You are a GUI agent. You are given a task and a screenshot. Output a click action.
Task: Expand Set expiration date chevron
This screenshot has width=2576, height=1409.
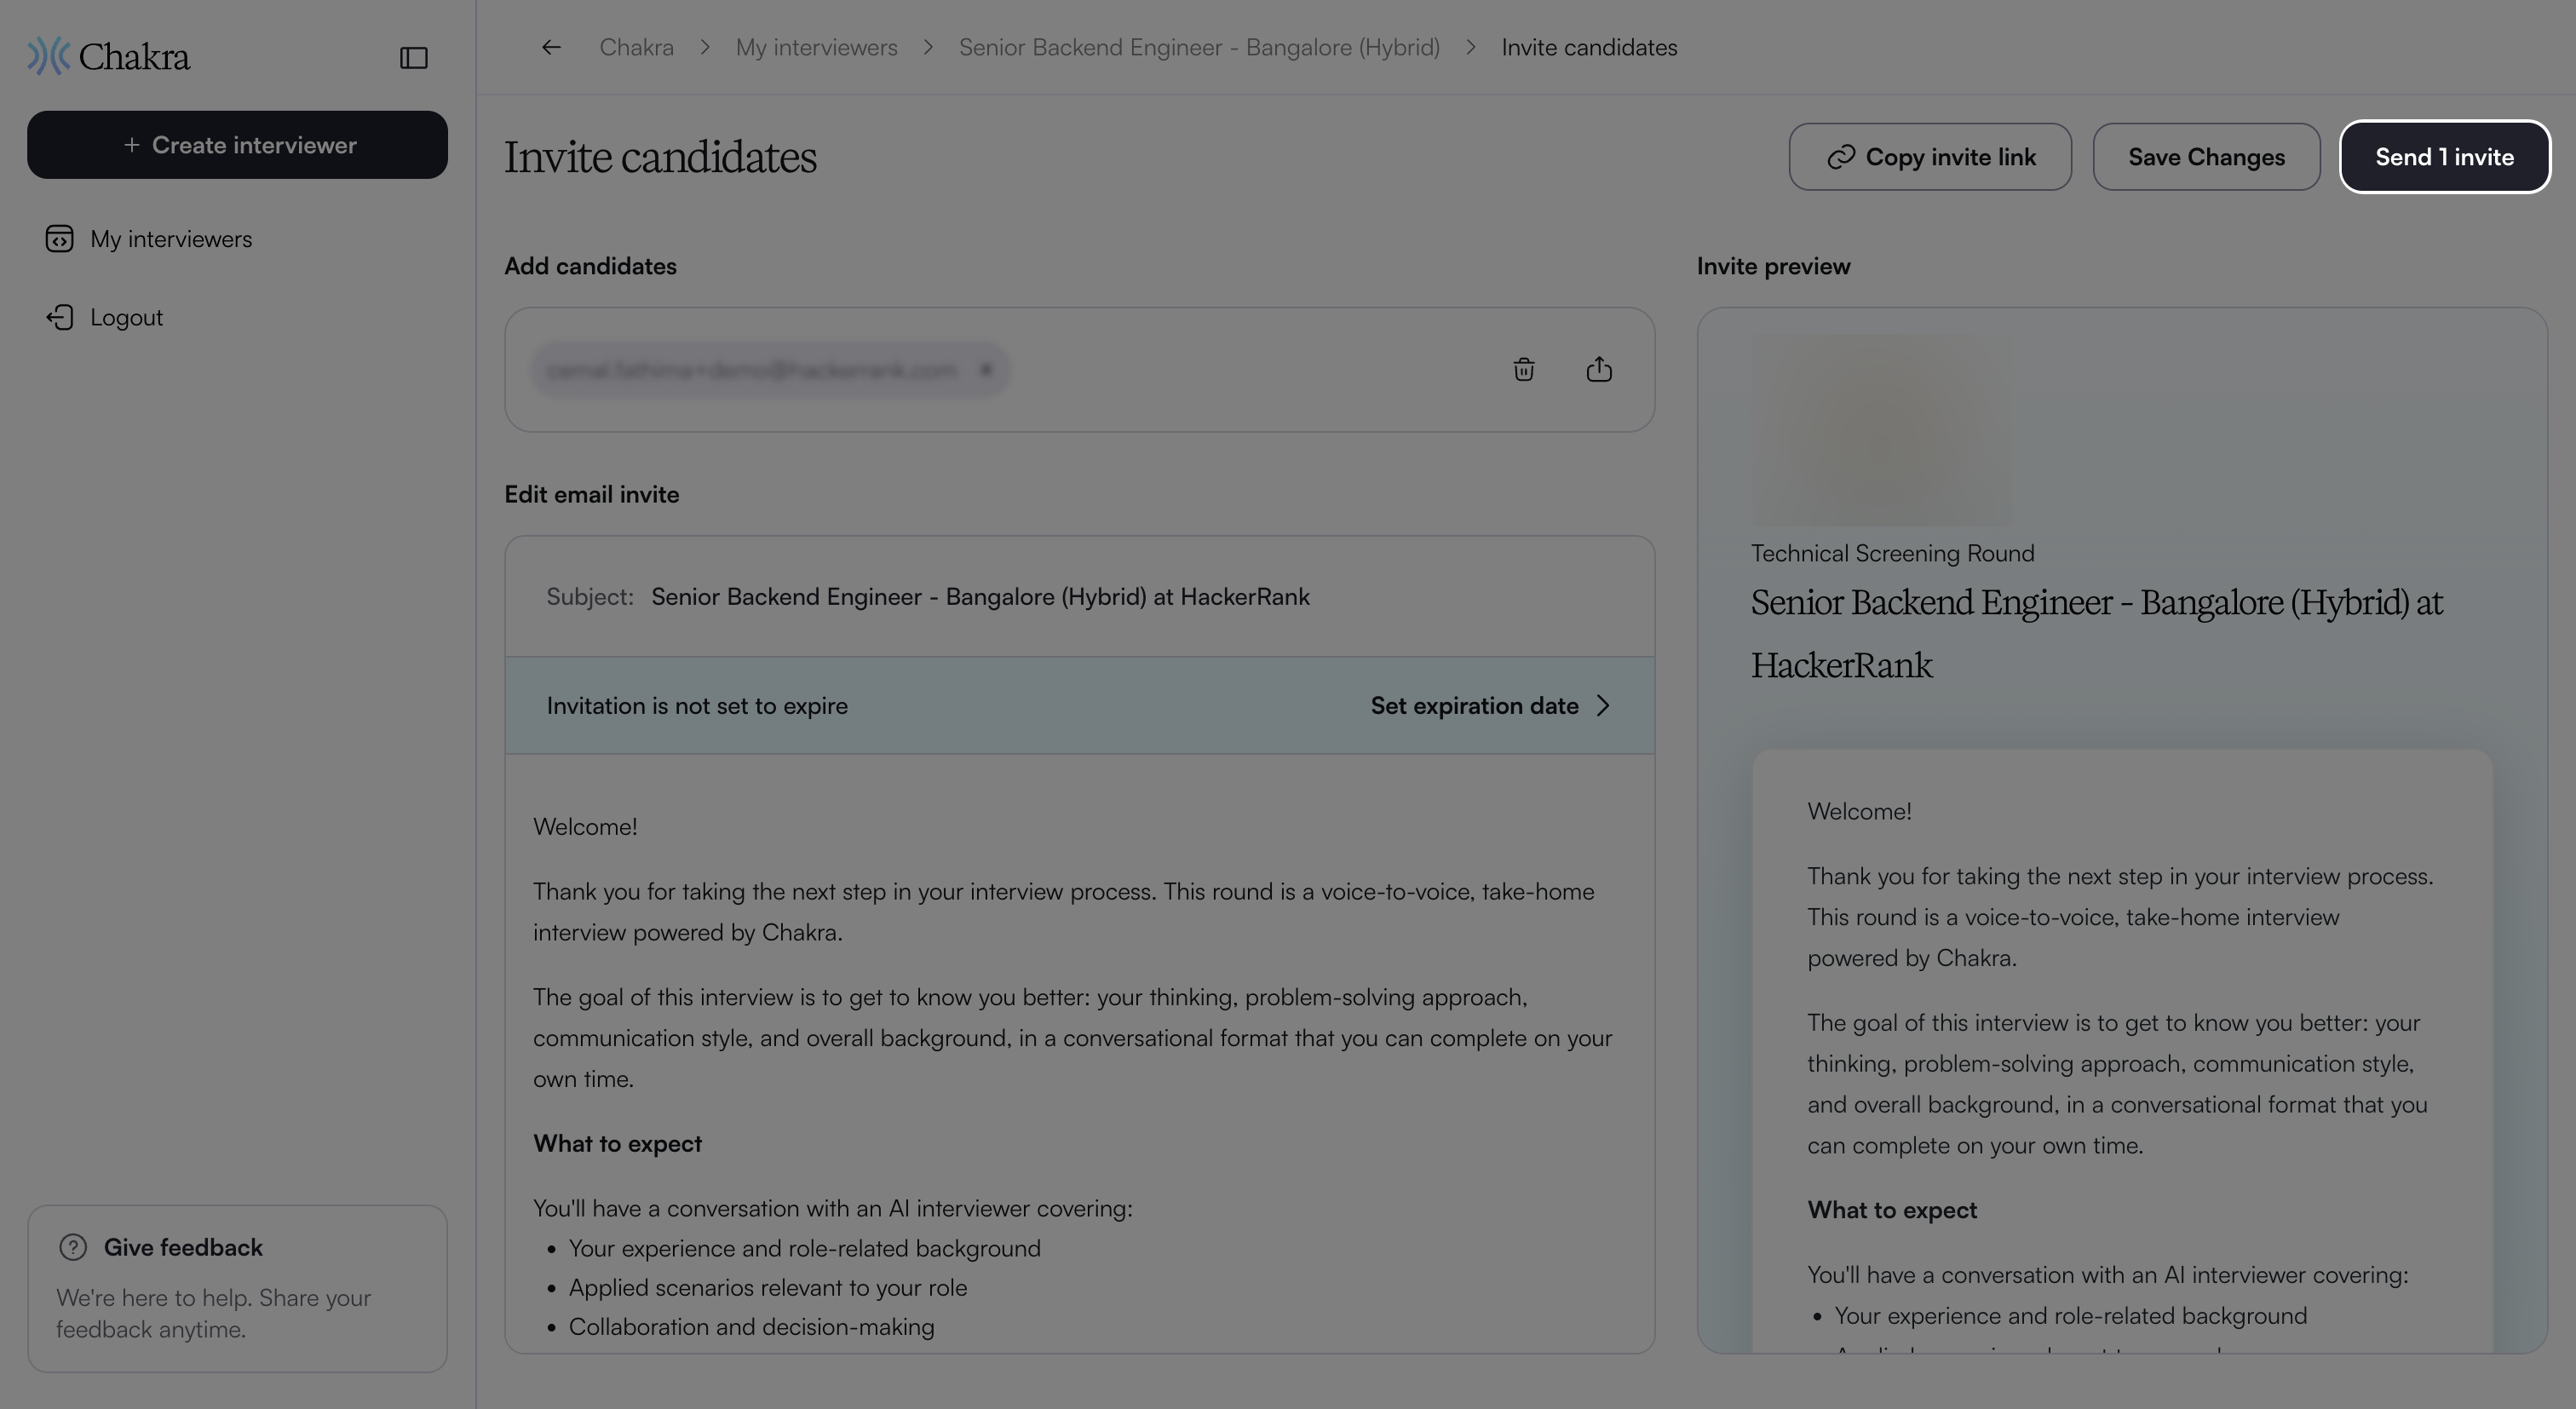(1603, 706)
